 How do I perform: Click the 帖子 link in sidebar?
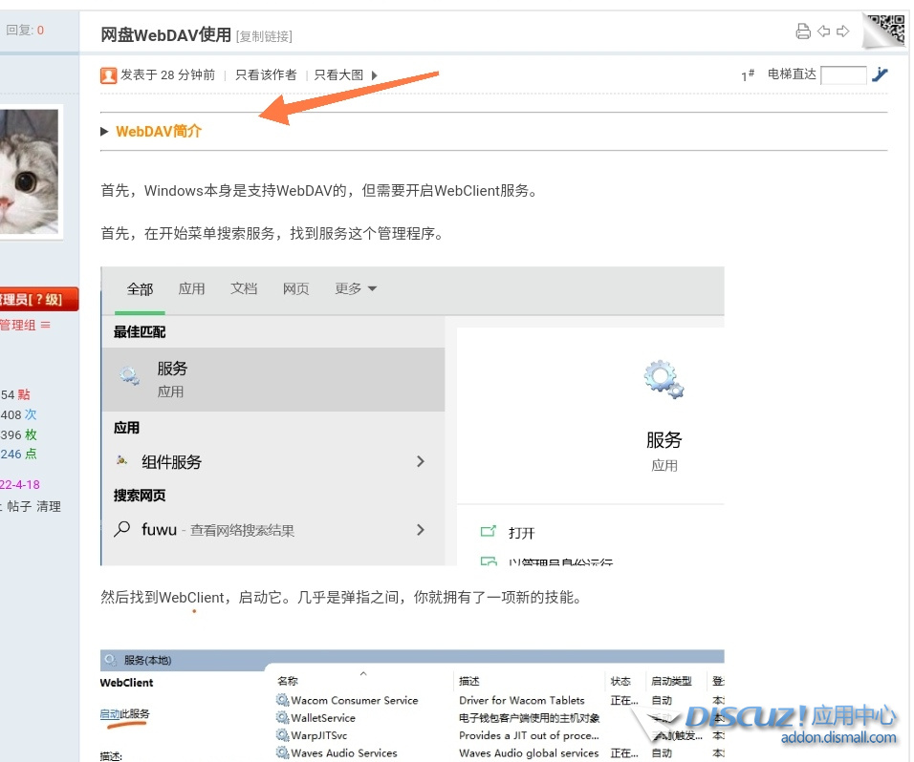coord(19,506)
